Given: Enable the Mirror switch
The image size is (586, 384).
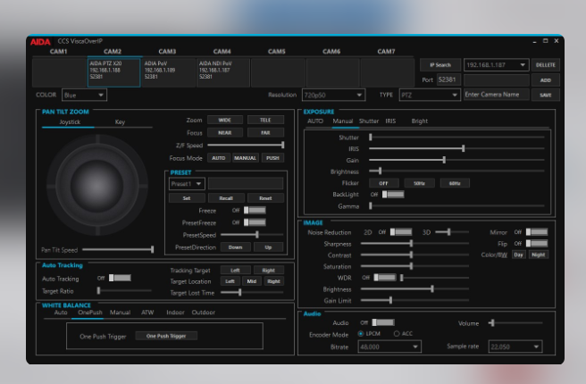Looking at the screenshot, I should tap(537, 232).
